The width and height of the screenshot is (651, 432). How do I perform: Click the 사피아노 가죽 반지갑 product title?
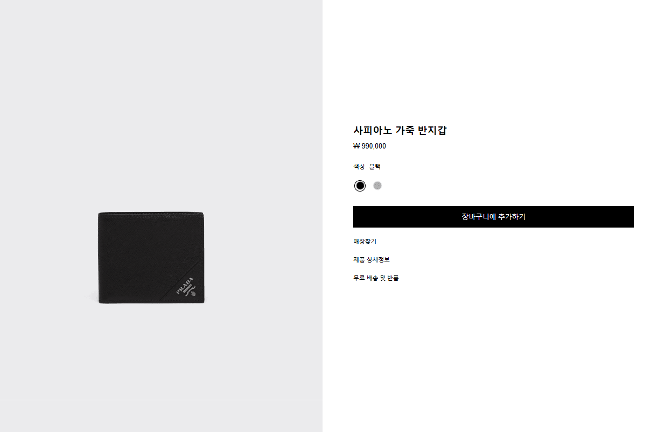(400, 130)
